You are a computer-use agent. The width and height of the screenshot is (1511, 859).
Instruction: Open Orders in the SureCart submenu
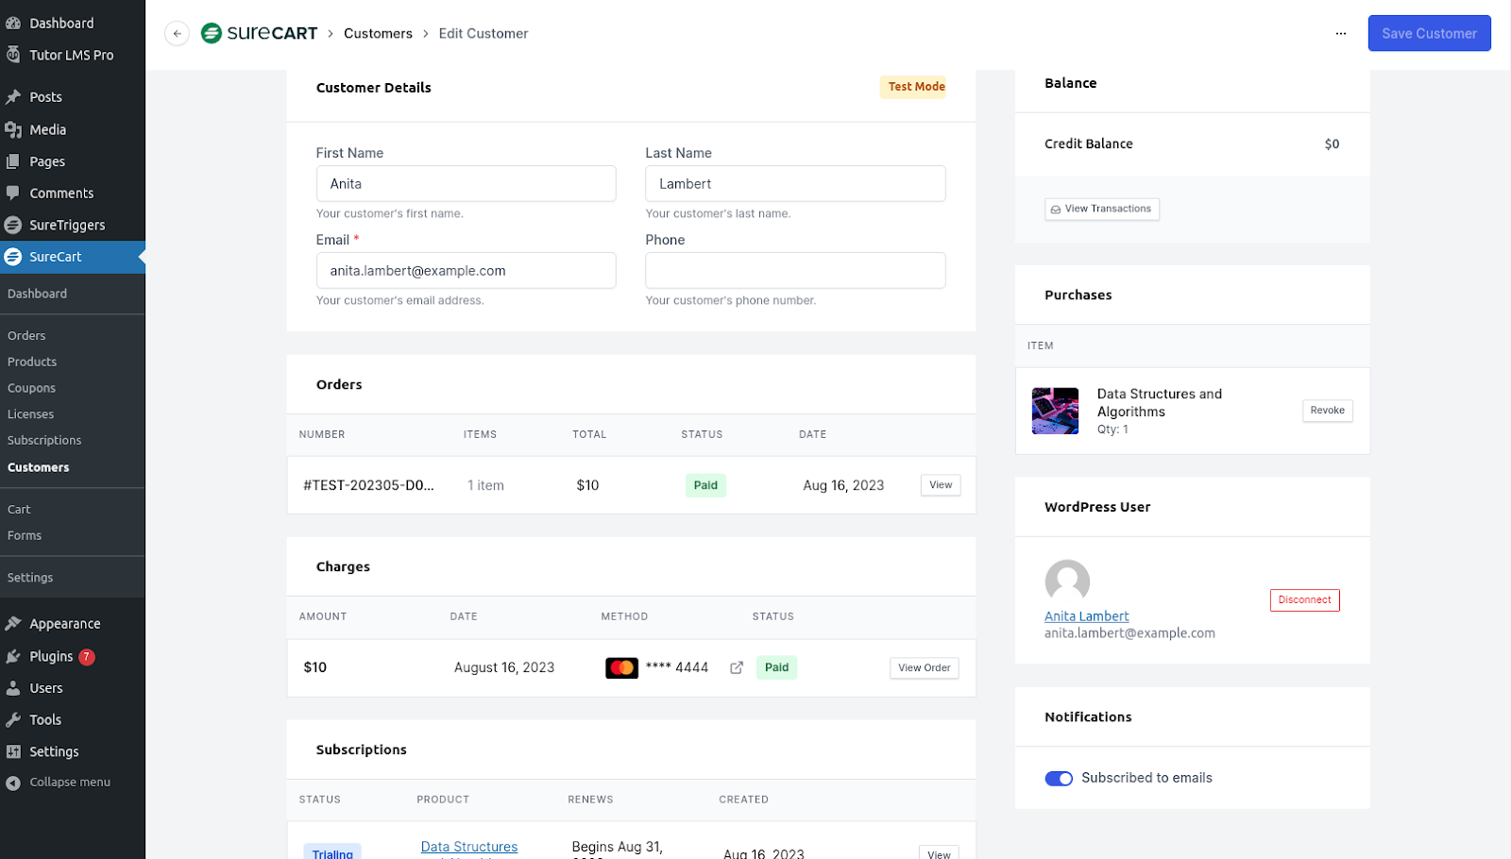click(x=26, y=335)
